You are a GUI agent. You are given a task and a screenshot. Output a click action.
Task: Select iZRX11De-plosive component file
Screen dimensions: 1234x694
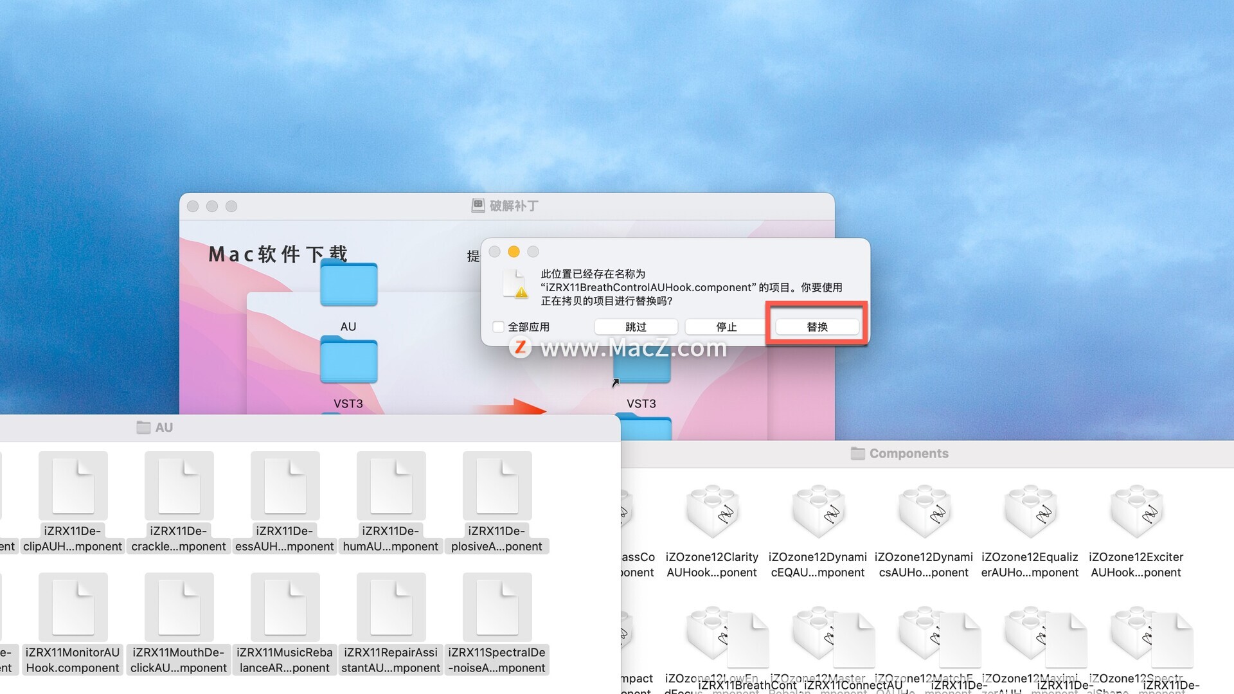(x=497, y=486)
